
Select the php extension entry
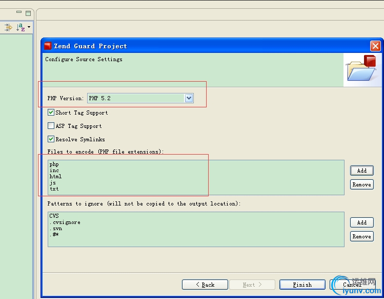(54, 164)
